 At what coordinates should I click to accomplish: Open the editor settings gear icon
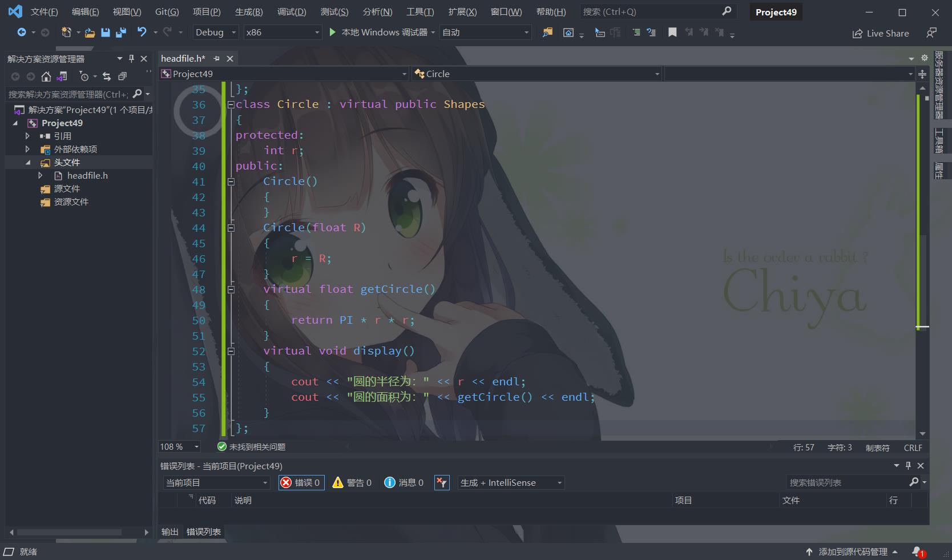[x=925, y=58]
